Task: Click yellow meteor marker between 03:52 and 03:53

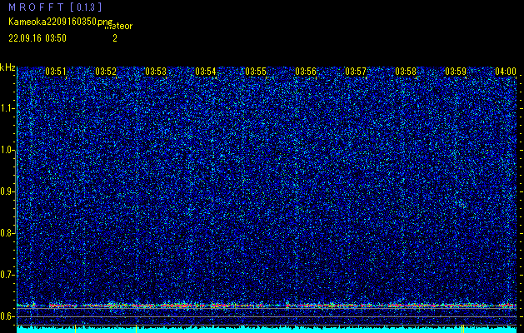Action: point(137,329)
